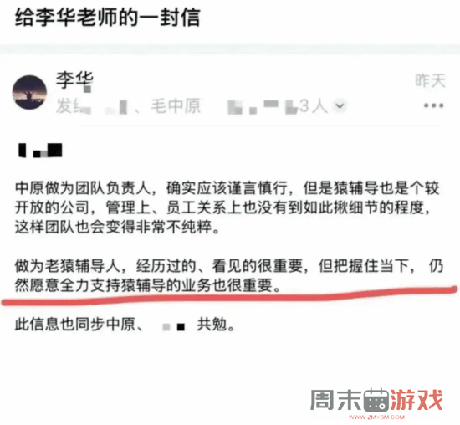Click the title 给李华老师的一封信
Image resolution: width=460 pixels, height=425 pixels.
tap(107, 17)
